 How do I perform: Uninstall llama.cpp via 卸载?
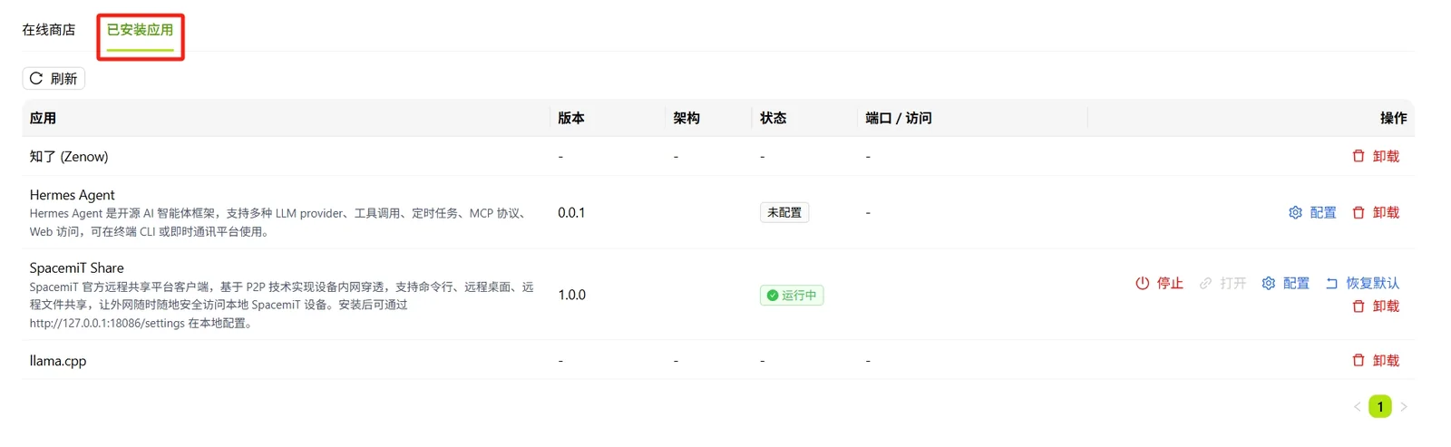(1376, 360)
